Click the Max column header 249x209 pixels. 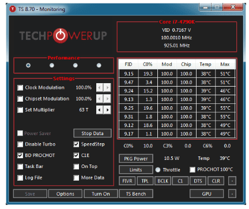click(x=225, y=64)
